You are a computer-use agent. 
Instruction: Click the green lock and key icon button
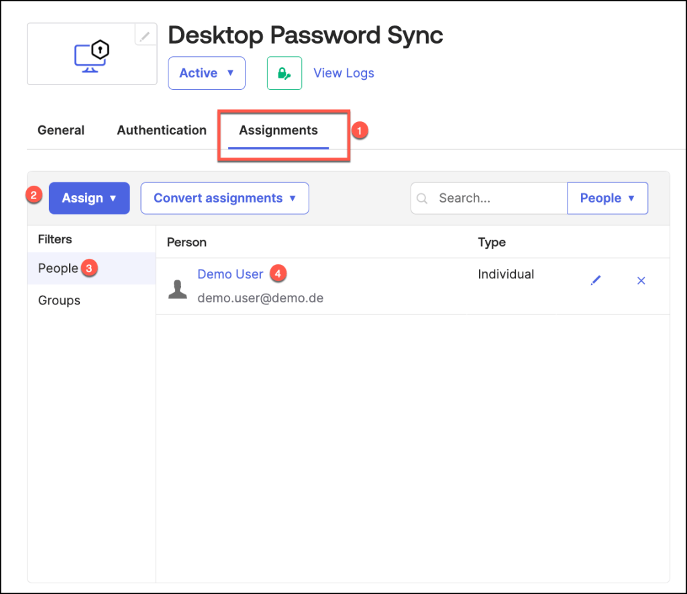point(284,73)
